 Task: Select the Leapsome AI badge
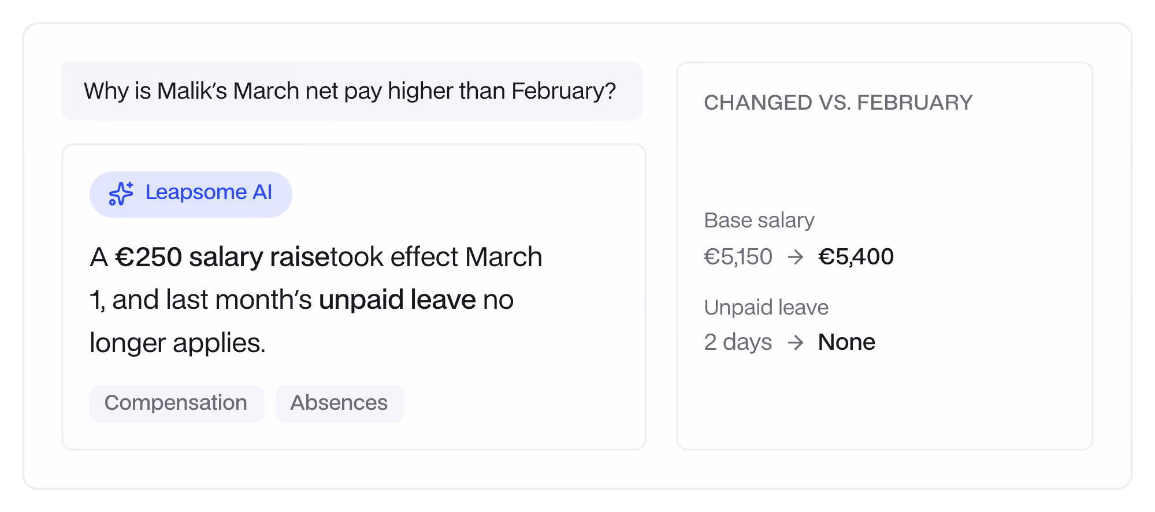(191, 194)
